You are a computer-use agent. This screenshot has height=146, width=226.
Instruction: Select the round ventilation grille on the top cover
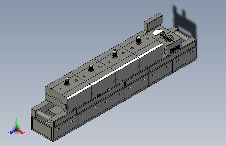(168, 38)
